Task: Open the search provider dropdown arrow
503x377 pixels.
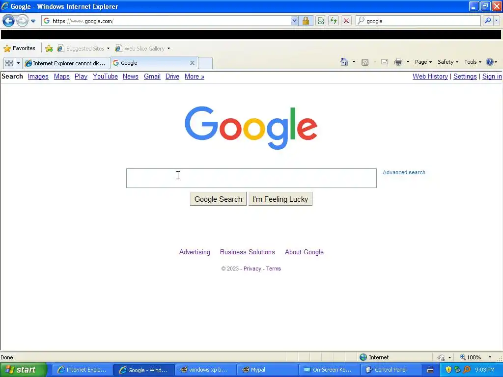Action: click(497, 21)
